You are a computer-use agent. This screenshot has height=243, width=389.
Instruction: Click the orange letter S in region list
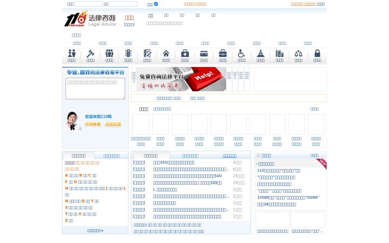(x=66, y=207)
